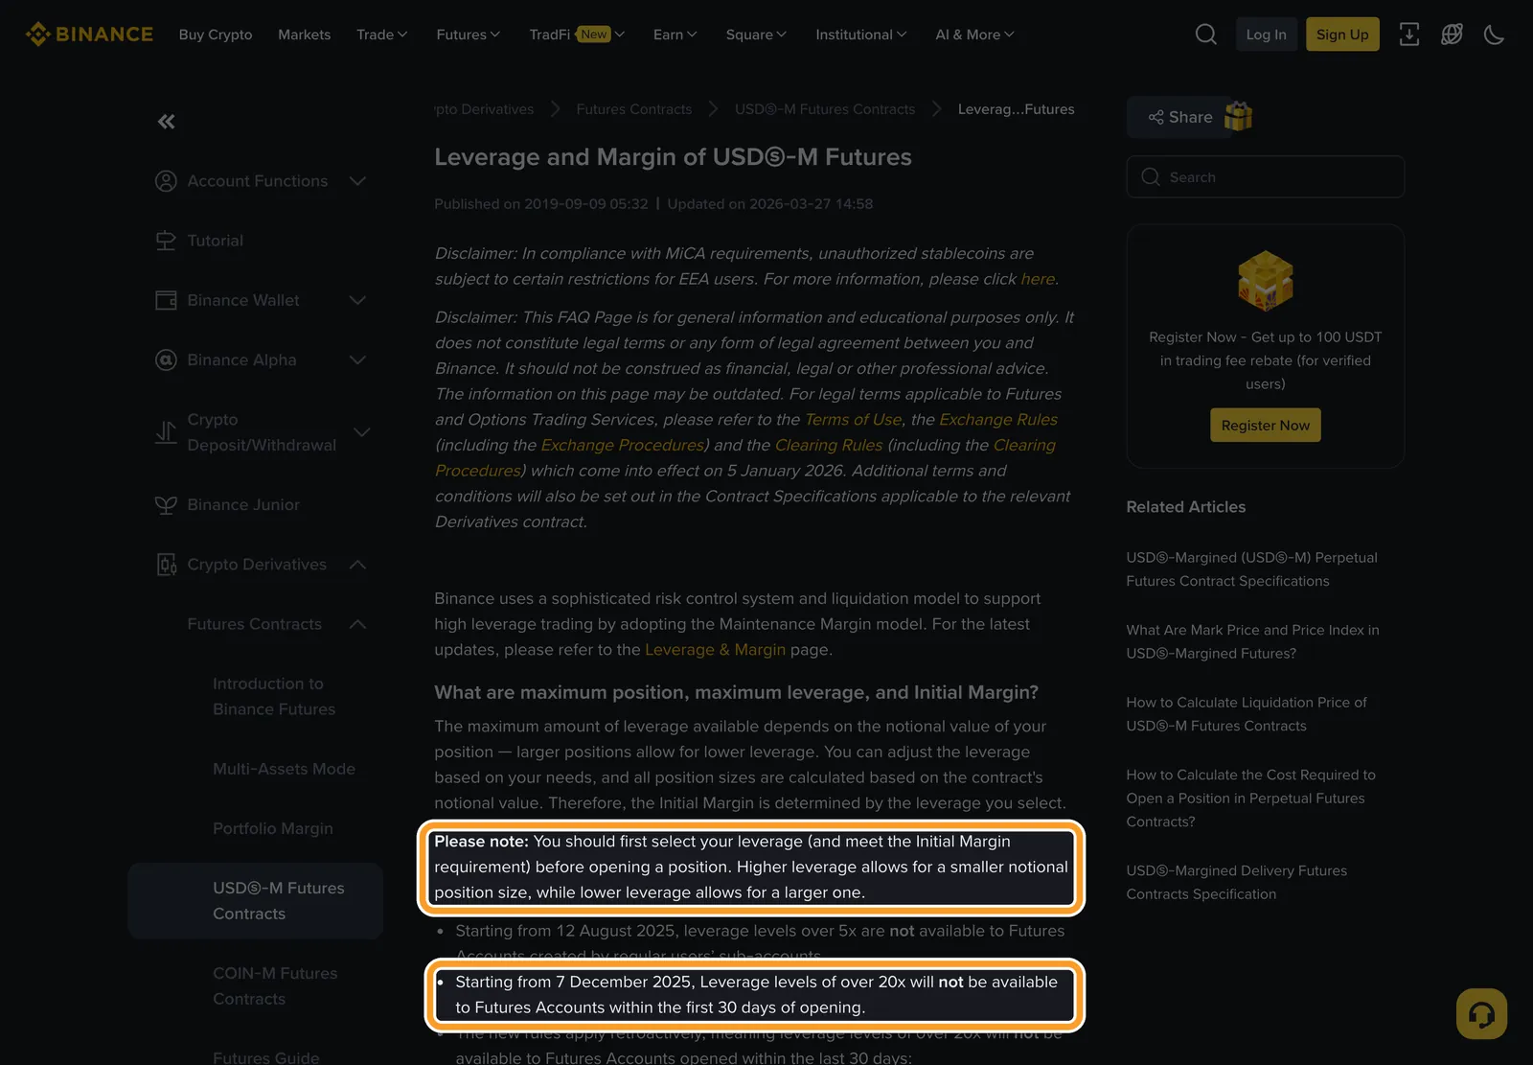
Task: Open the search magnifier in header
Action: coord(1206,35)
